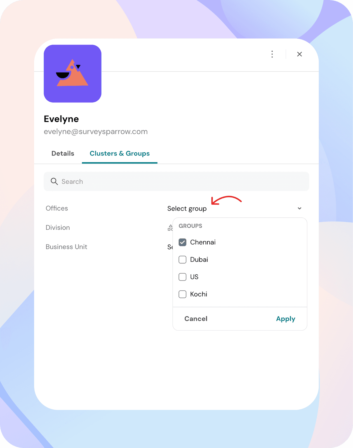Click the evelyne@surveysparrow.com email address
Image resolution: width=353 pixels, height=448 pixels.
pos(96,132)
